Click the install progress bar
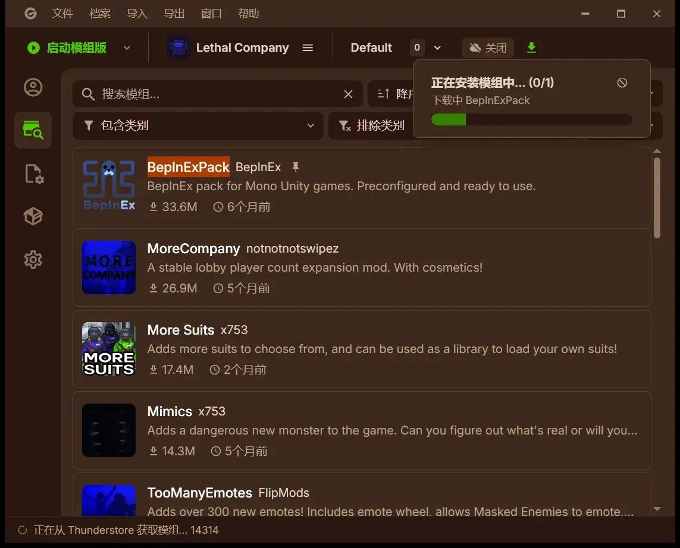The image size is (680, 548). 531,119
